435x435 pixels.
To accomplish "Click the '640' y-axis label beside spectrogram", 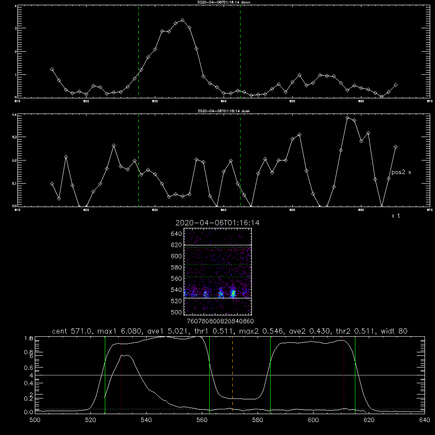I will [x=177, y=234].
